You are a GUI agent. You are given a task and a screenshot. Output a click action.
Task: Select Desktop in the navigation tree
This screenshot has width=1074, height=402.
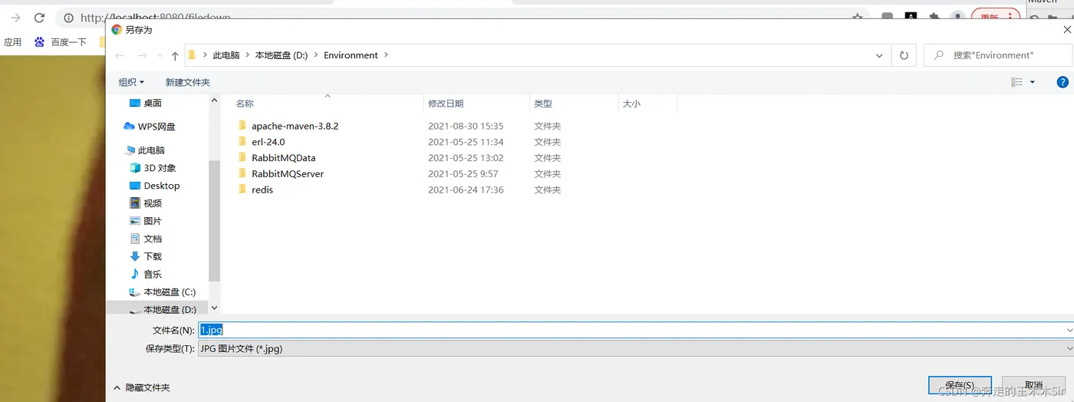(x=162, y=186)
